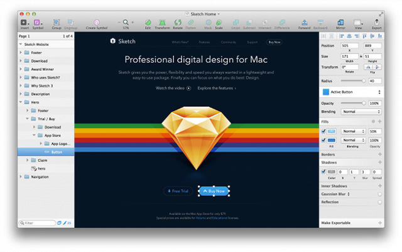Select the Button layer row
The image size is (402, 252).
46,152
